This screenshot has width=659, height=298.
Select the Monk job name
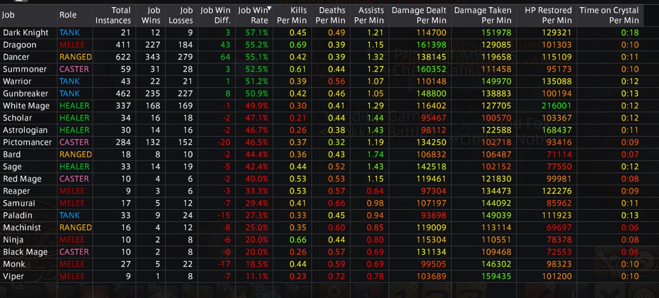(x=14, y=264)
